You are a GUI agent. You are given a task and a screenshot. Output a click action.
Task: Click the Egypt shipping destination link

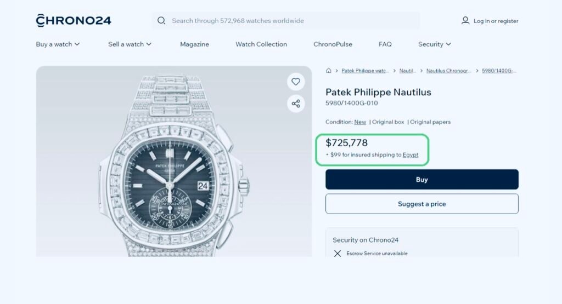coord(411,155)
